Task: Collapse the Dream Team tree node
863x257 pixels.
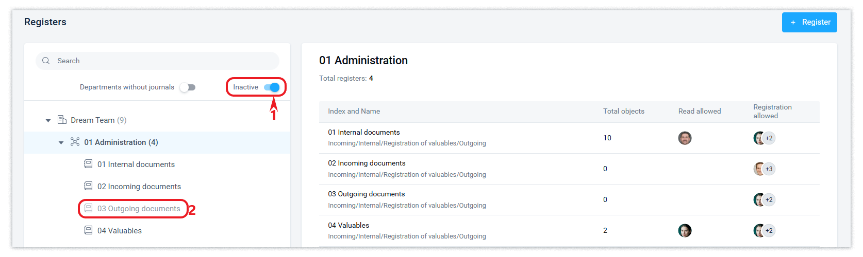Action: coord(48,120)
